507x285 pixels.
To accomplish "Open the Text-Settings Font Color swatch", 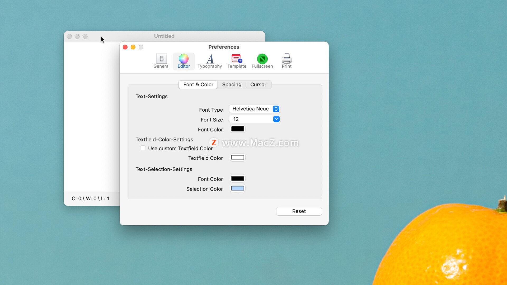I will click(238, 129).
